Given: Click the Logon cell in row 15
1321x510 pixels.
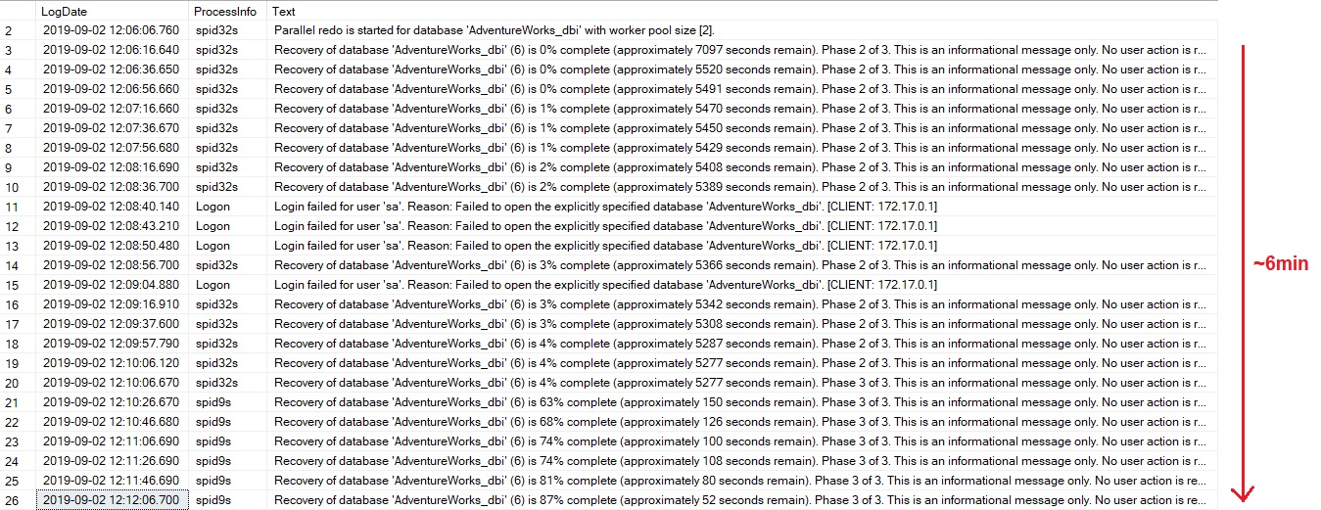Looking at the screenshot, I should 212,285.
